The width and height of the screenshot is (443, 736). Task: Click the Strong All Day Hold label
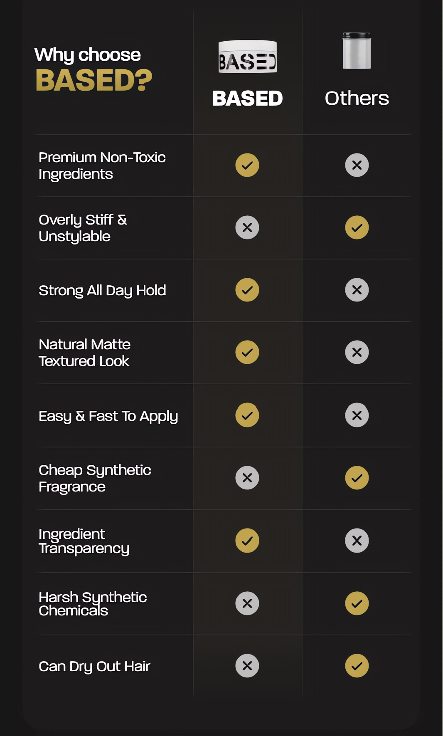pos(102,291)
